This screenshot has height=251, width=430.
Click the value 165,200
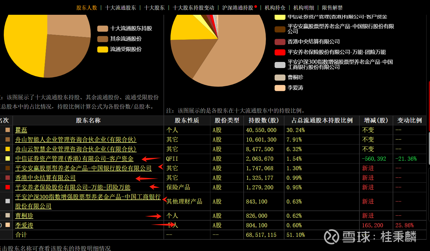[x=372, y=226]
